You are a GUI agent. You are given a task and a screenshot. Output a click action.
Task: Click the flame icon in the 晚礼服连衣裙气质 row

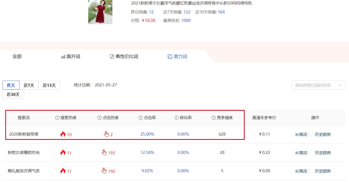coord(62,170)
